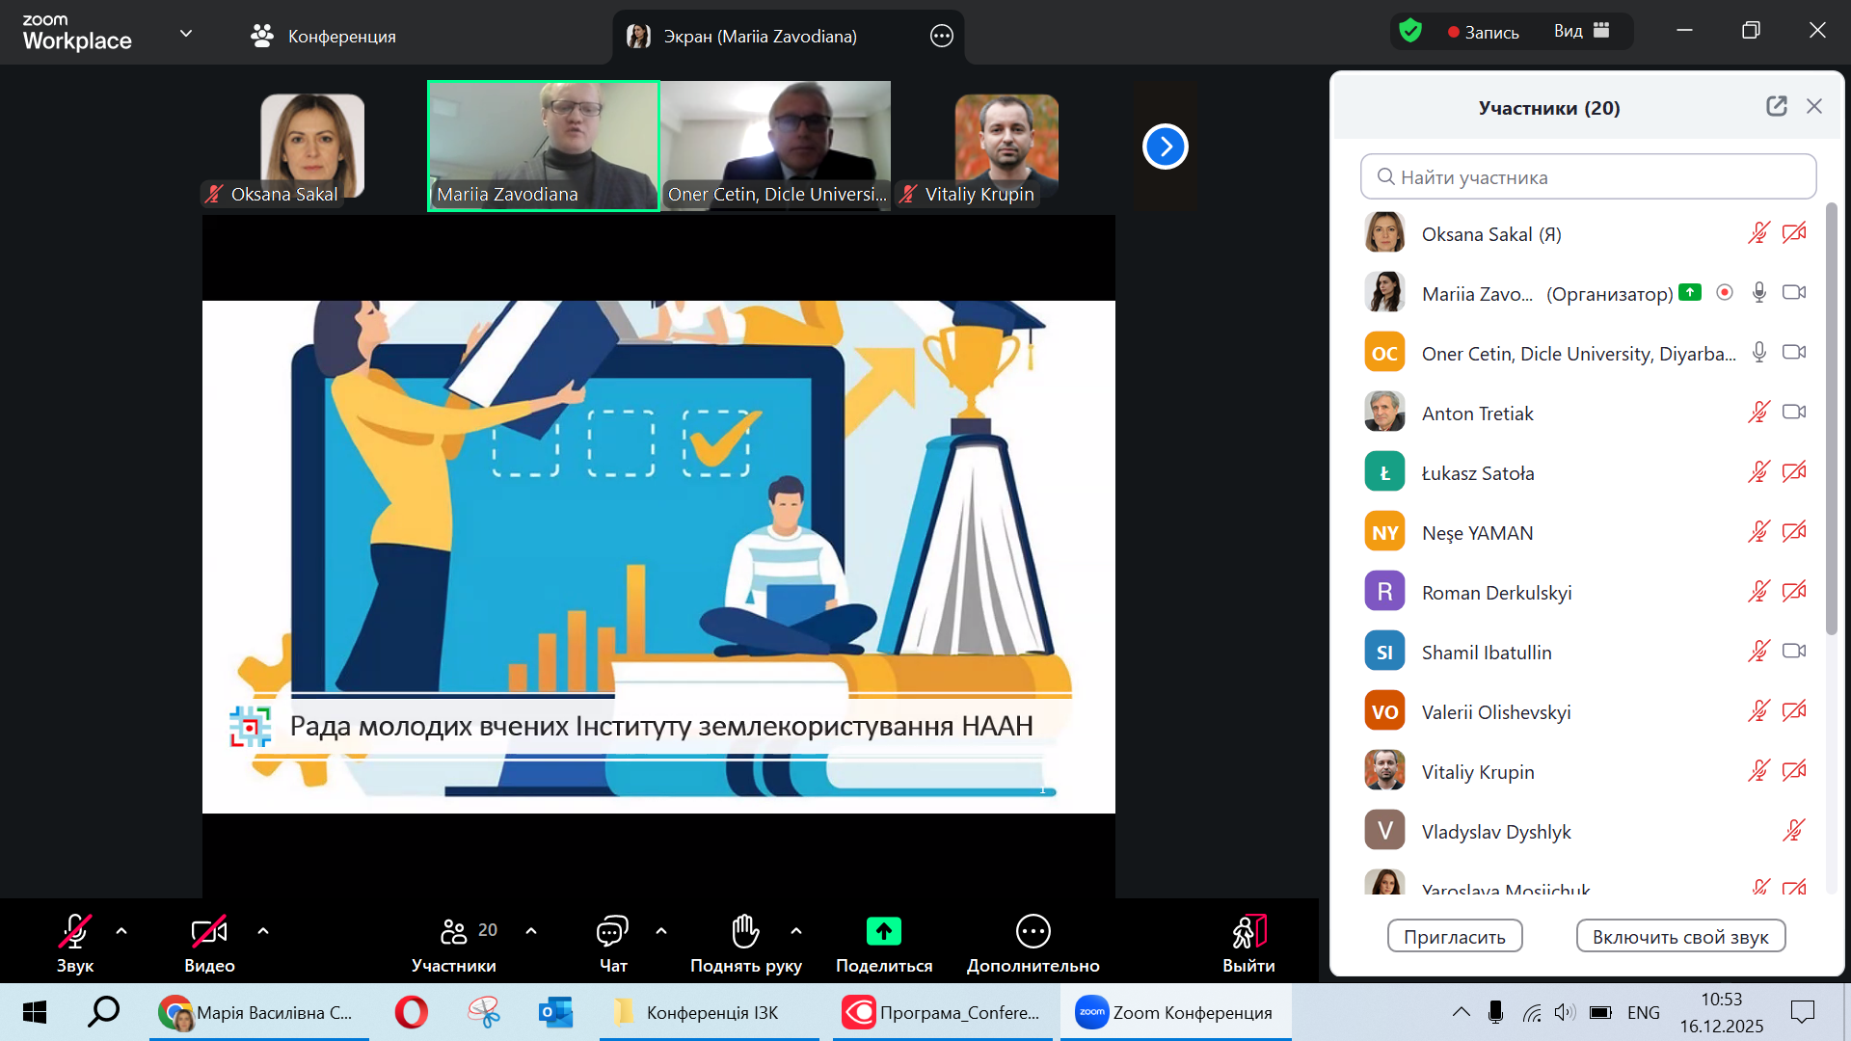The image size is (1851, 1041).
Task: Click the Invite button
Action: (1454, 936)
